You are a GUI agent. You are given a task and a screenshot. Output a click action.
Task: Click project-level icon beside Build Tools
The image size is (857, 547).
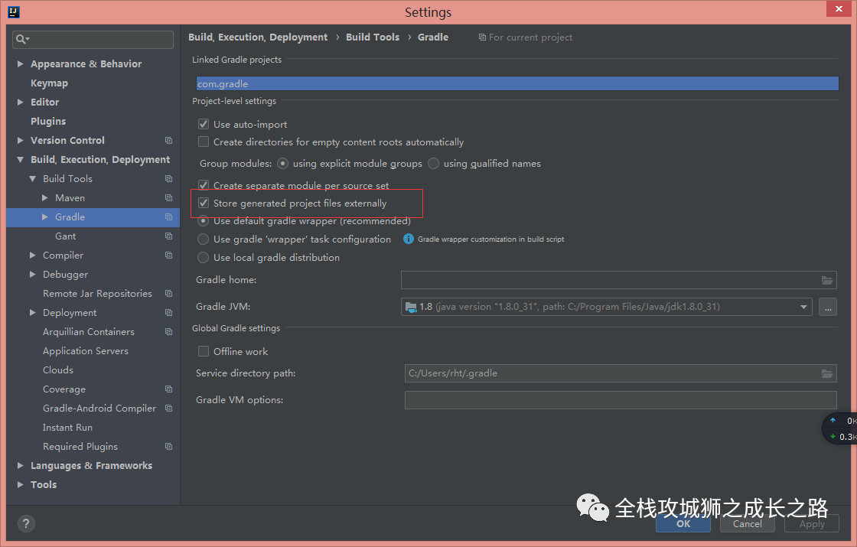(169, 179)
